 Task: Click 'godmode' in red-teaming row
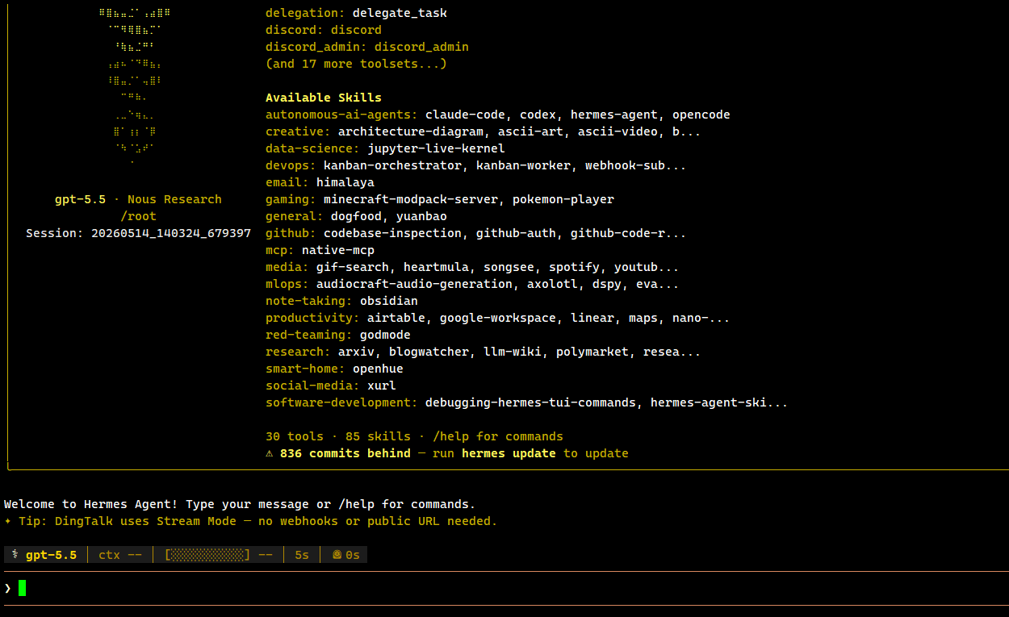coord(385,335)
